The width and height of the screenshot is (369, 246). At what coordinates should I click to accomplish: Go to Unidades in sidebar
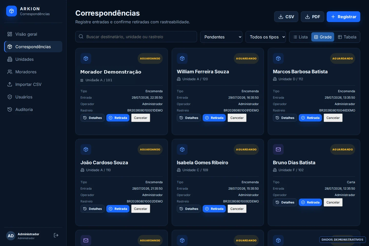click(33, 59)
